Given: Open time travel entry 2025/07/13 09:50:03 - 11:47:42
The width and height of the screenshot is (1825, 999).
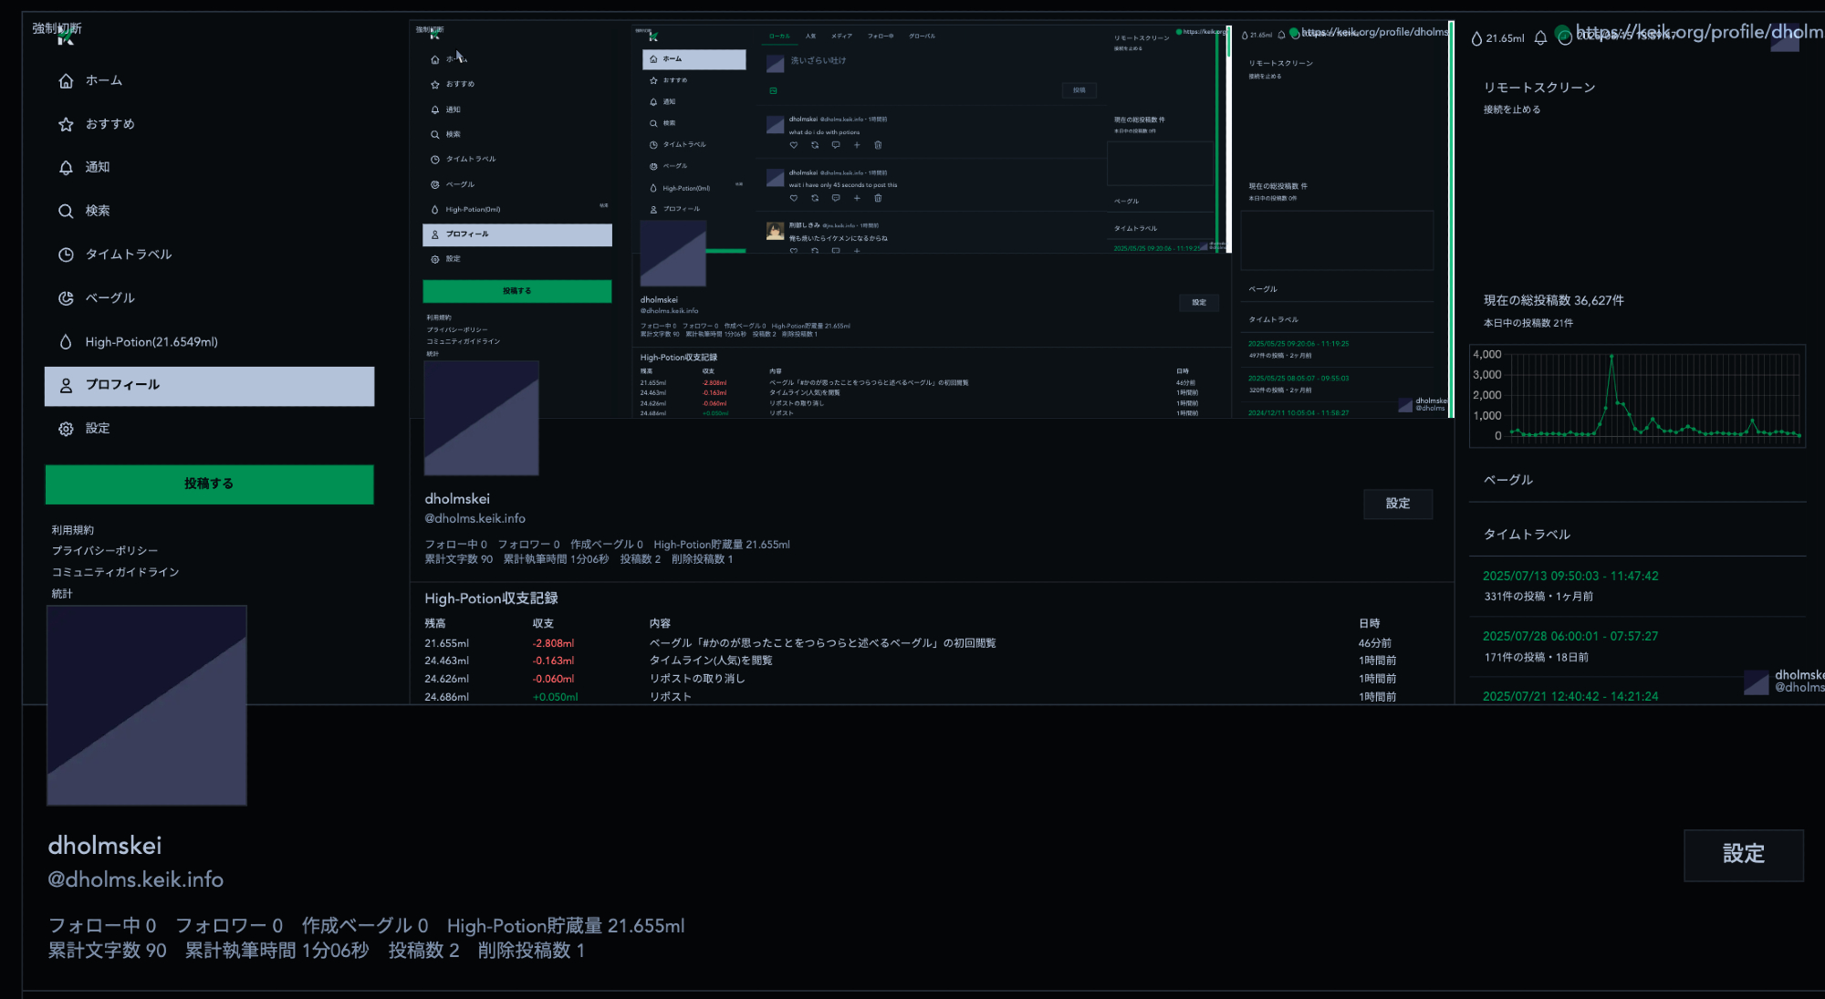Looking at the screenshot, I should click(1570, 577).
